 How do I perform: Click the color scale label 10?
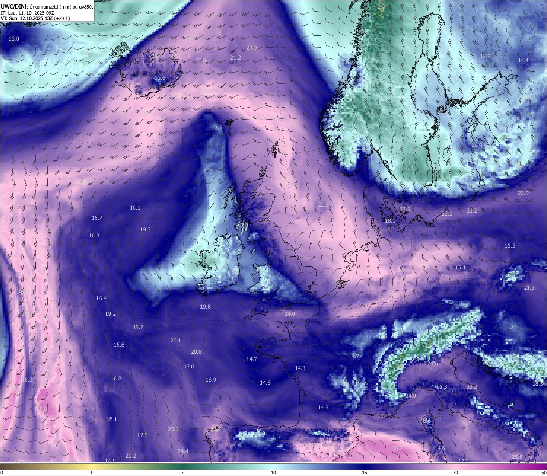point(273,473)
